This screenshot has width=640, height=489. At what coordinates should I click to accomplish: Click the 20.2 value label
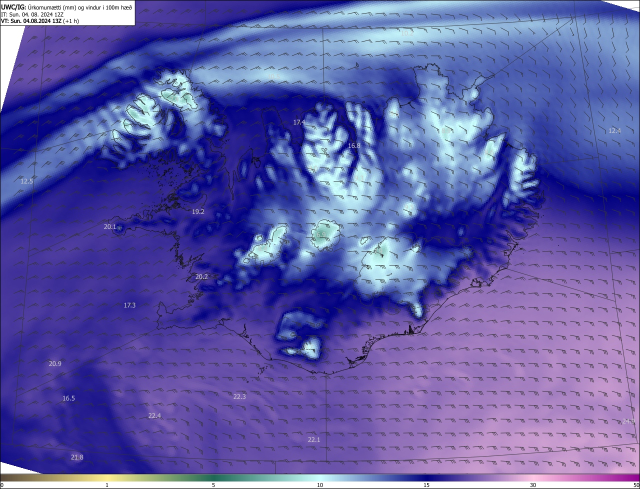point(201,276)
